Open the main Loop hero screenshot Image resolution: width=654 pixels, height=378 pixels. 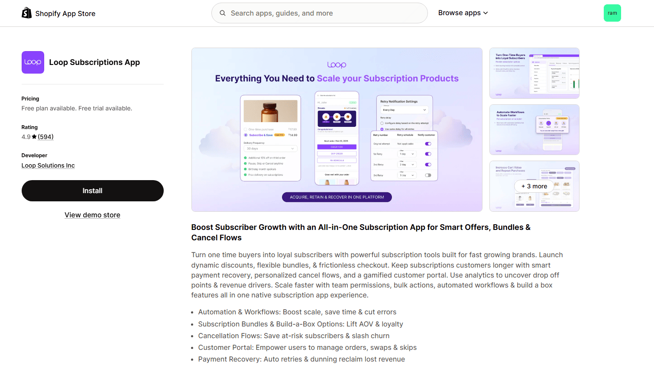coord(337,129)
